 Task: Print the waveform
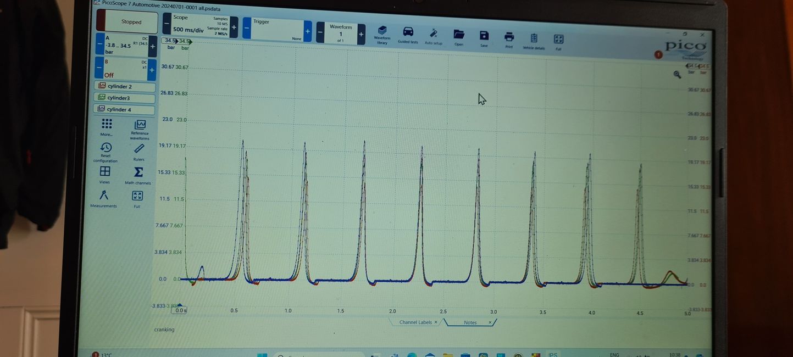(x=509, y=39)
